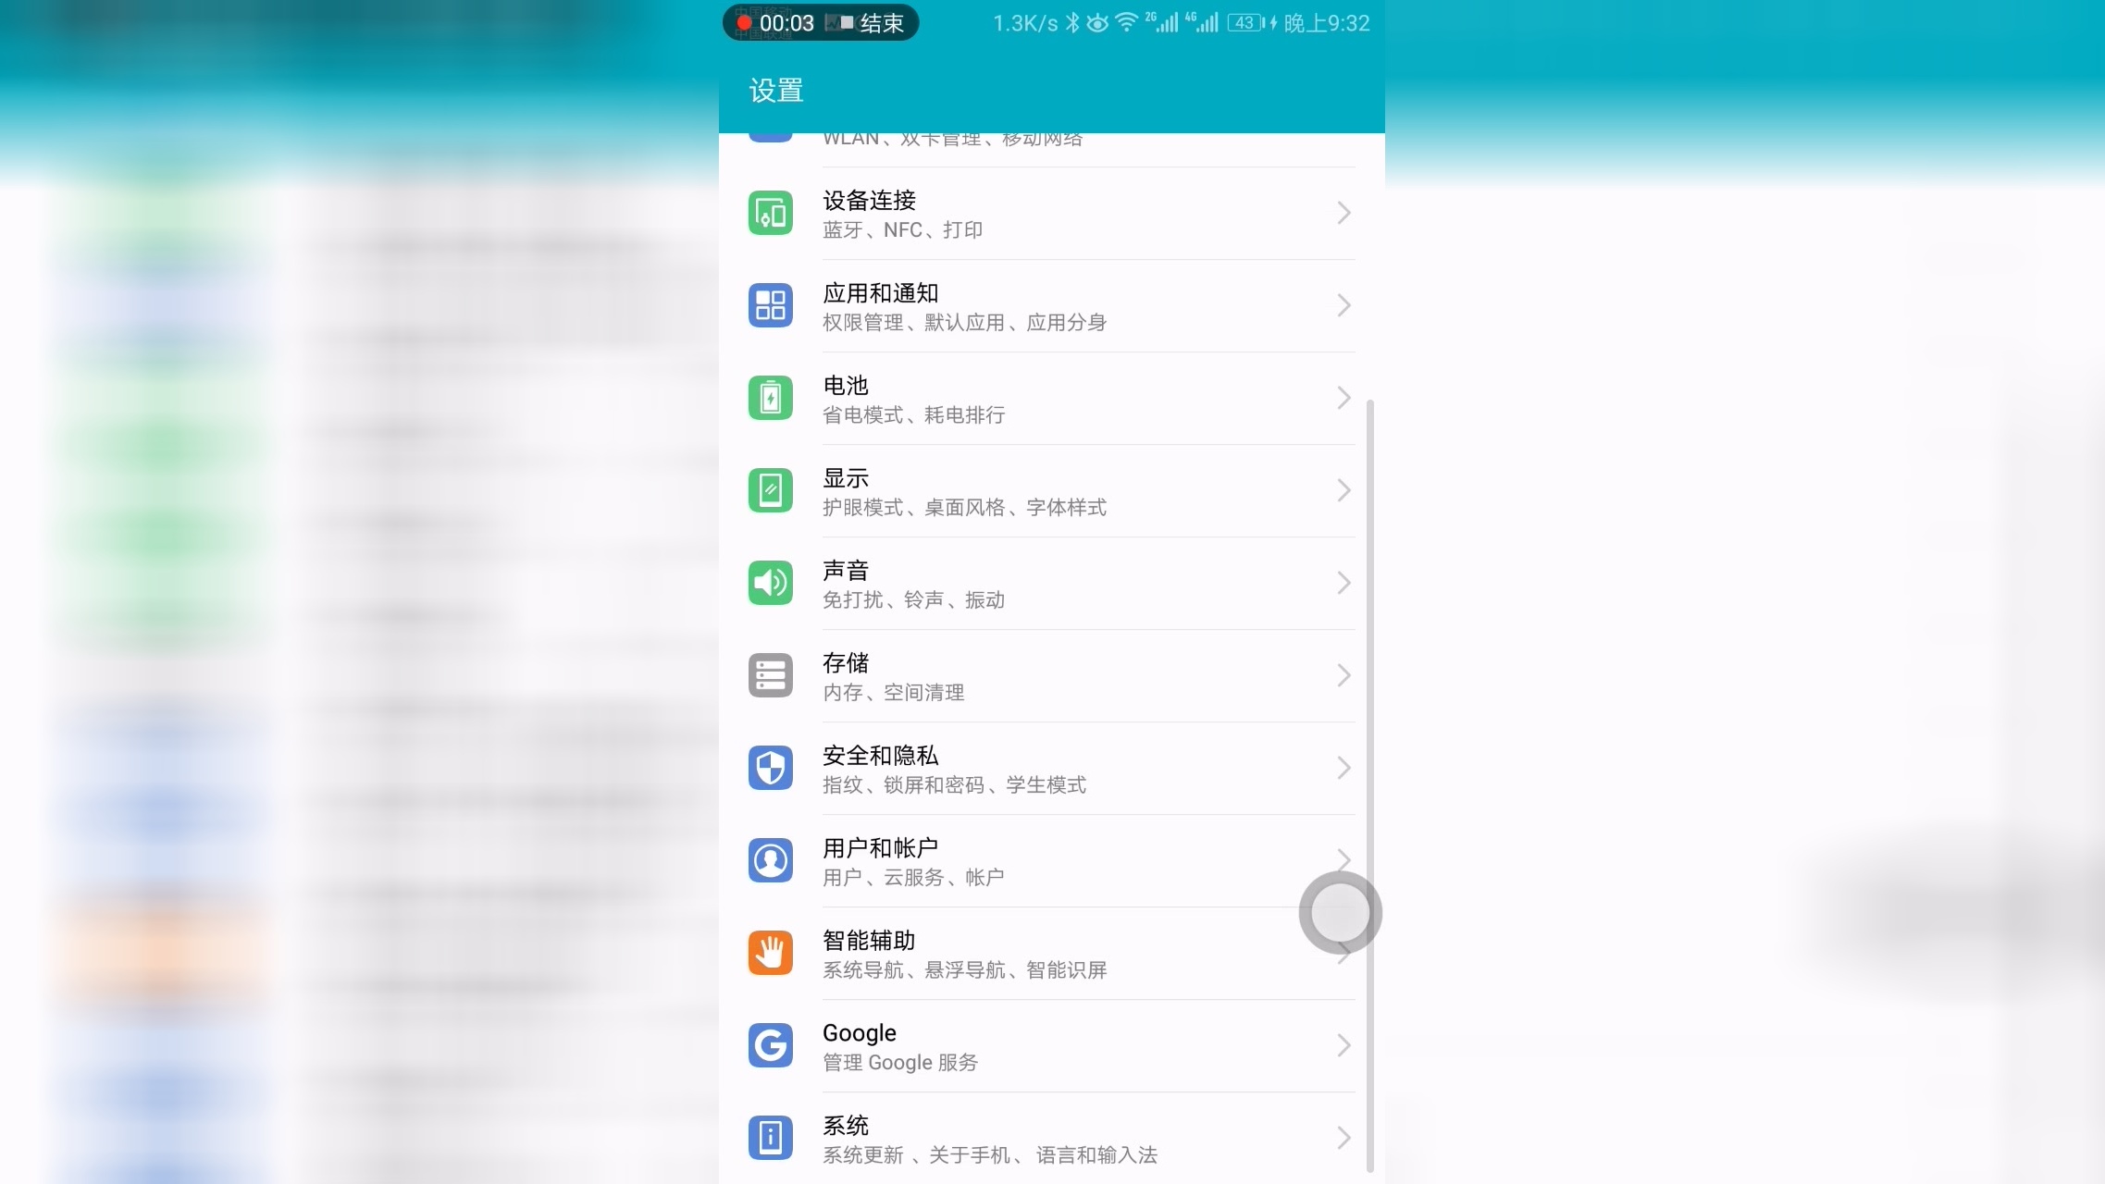Expand the 系统 row chevron
The width and height of the screenshot is (2105, 1184).
(1343, 1138)
